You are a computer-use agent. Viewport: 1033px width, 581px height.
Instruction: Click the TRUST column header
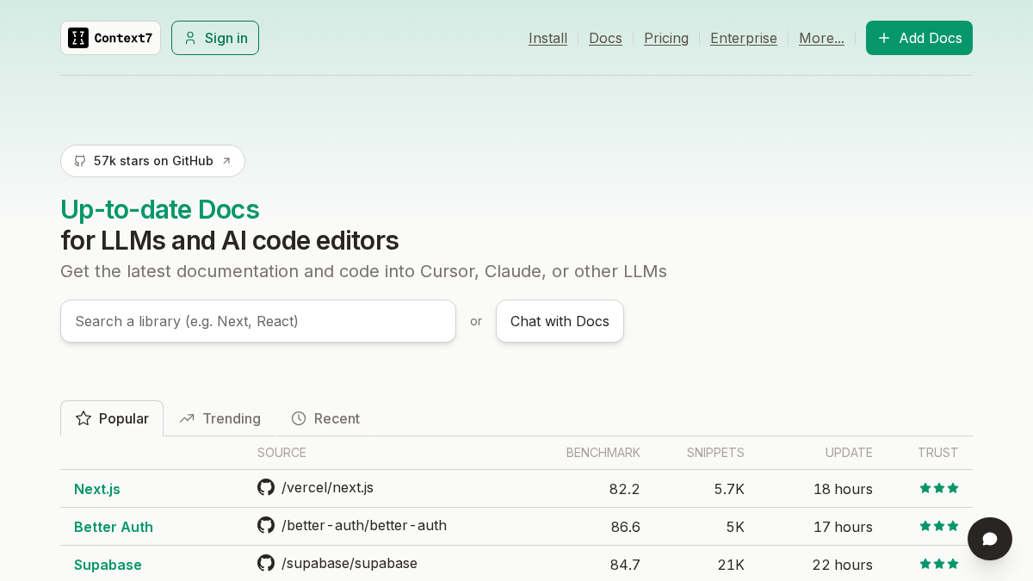938,453
